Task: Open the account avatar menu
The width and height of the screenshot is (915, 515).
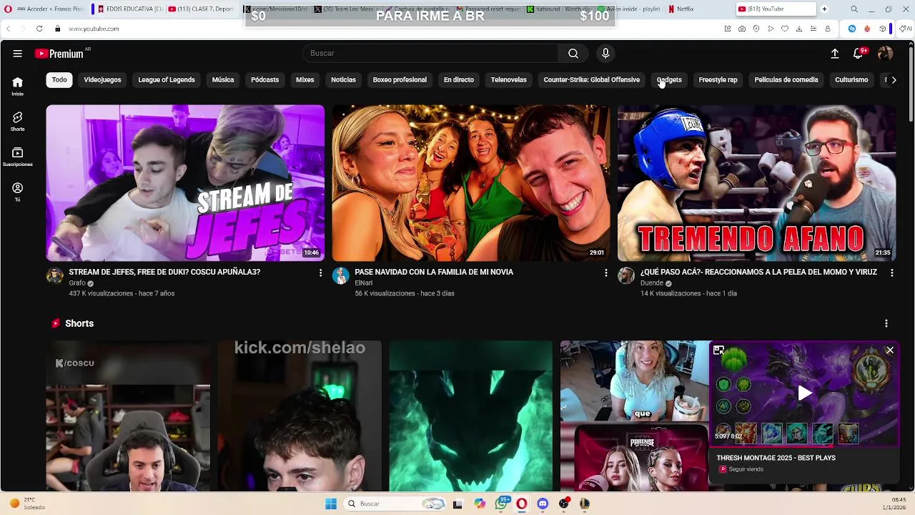Action: click(x=885, y=54)
